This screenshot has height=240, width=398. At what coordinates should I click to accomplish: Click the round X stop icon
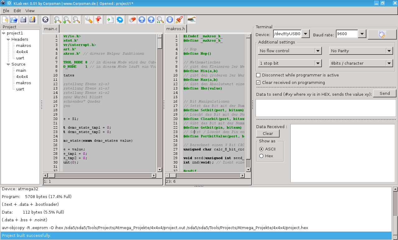point(45,20)
